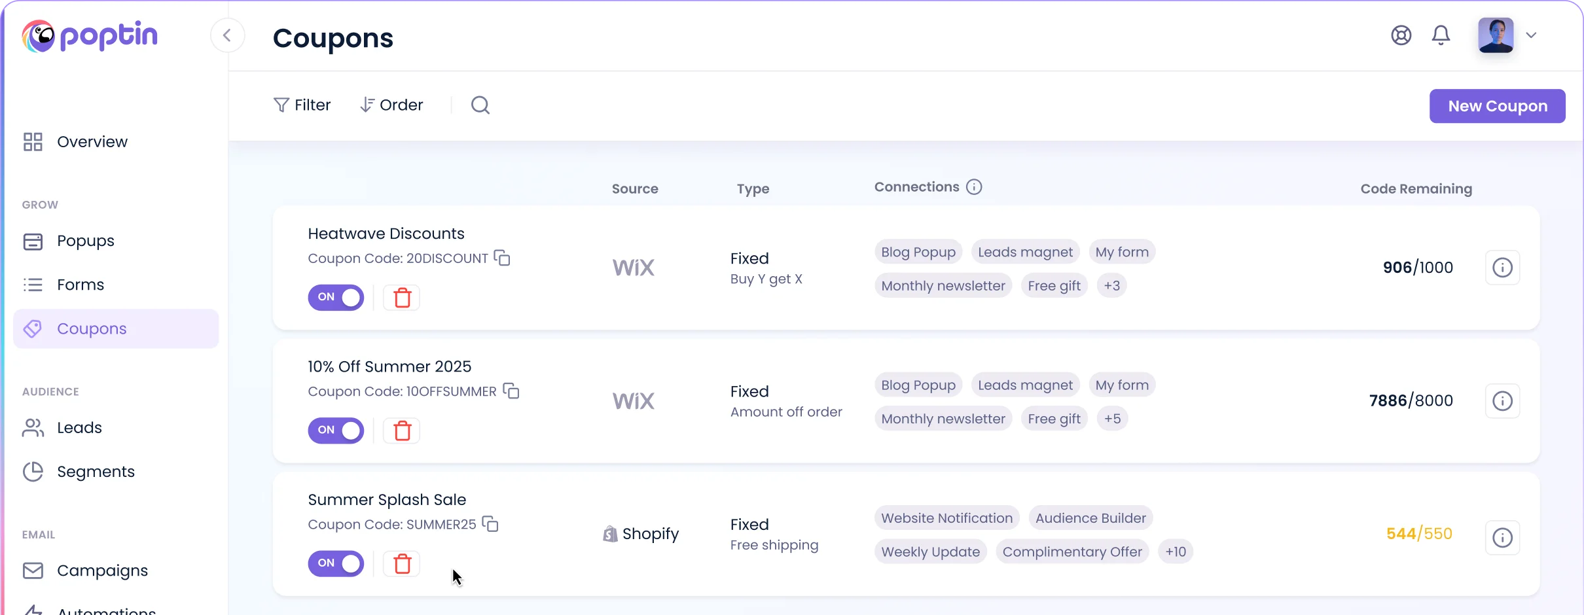Click the Wix logo in Heatwave Discounts row

pyautogui.click(x=633, y=268)
